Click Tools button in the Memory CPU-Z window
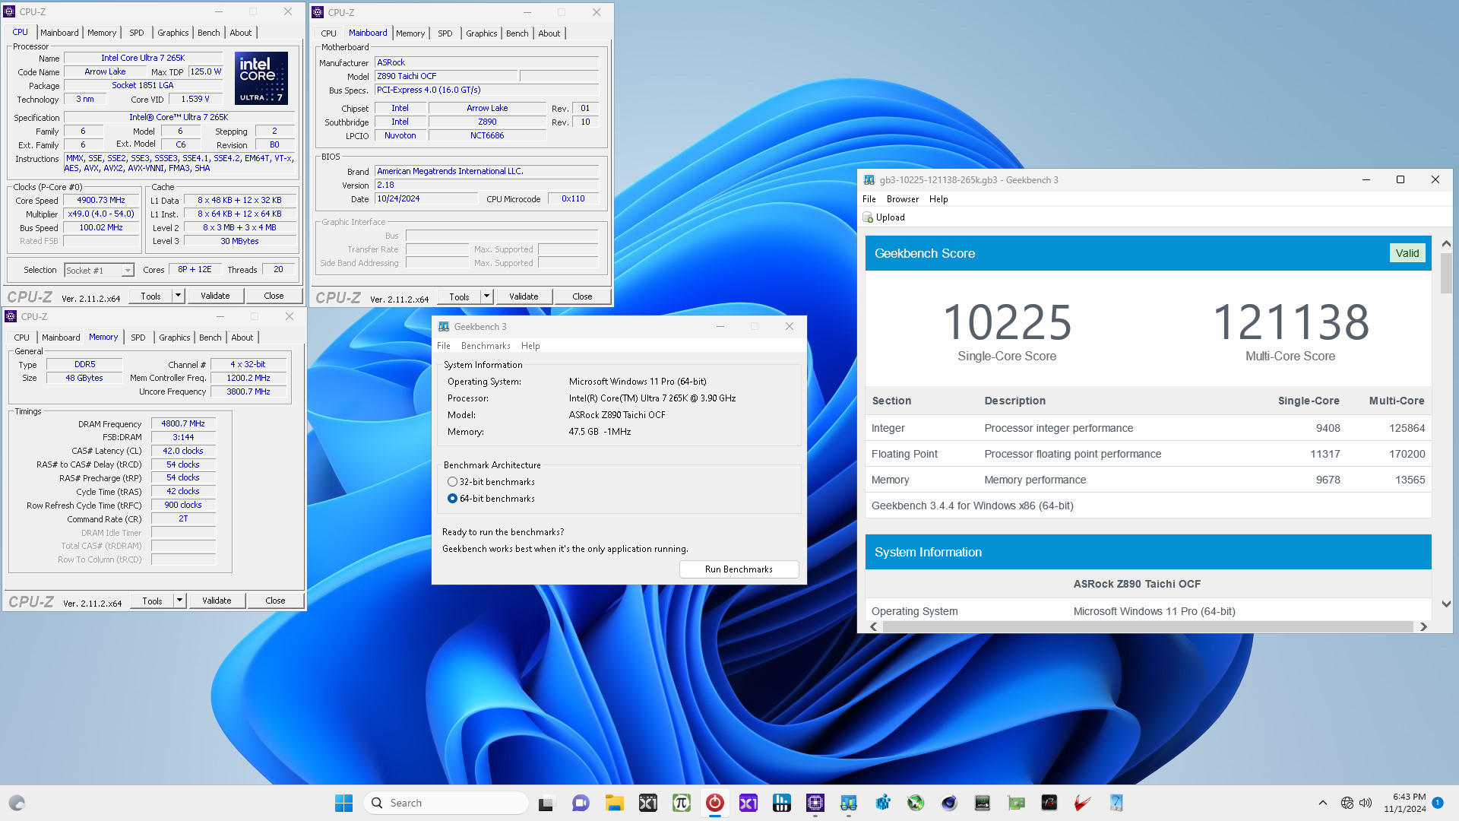 (152, 601)
